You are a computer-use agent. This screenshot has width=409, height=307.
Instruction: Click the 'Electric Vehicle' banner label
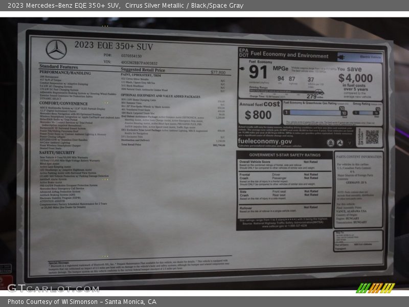[x=370, y=57]
